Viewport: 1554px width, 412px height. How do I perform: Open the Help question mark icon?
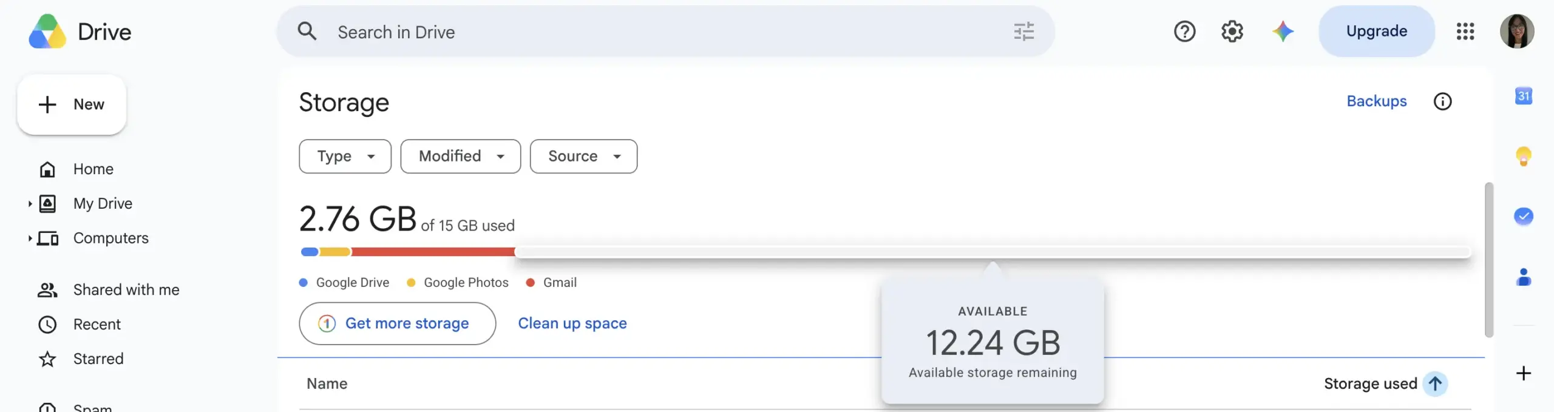pyautogui.click(x=1184, y=32)
